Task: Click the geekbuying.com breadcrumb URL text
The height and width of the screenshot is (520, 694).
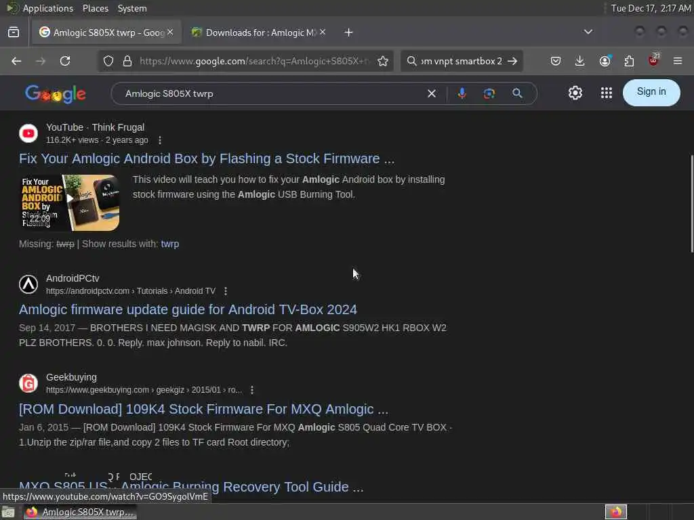Action: tap(144, 390)
